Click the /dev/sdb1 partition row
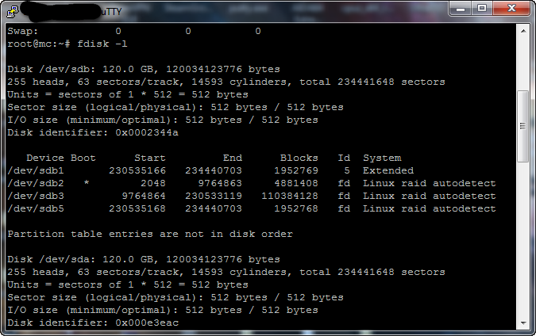Image resolution: width=536 pixels, height=336 pixels. coord(210,170)
